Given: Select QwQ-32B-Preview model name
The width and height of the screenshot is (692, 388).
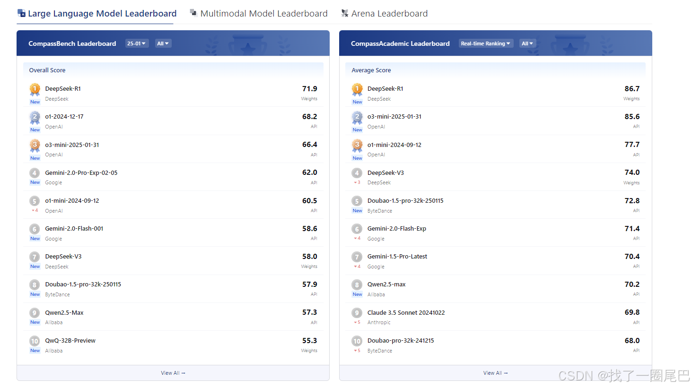Looking at the screenshot, I should 70,340.
